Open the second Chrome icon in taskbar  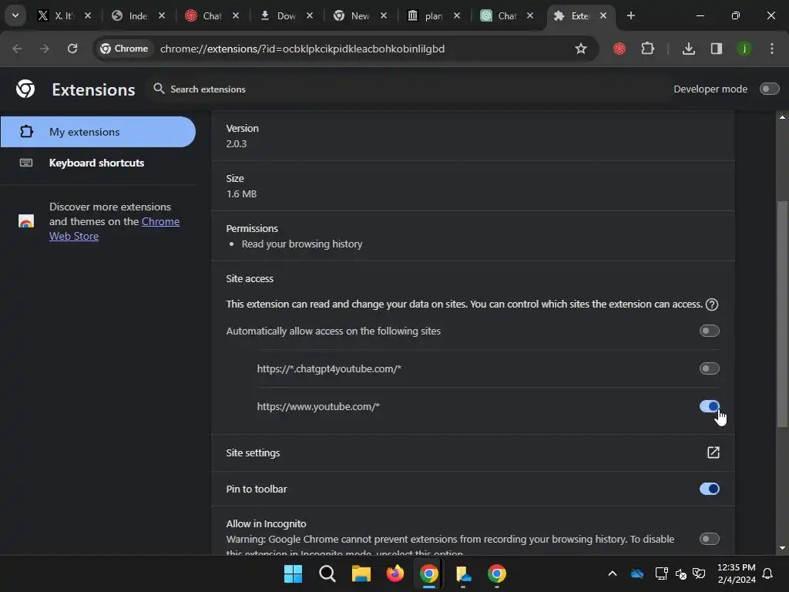click(x=497, y=573)
